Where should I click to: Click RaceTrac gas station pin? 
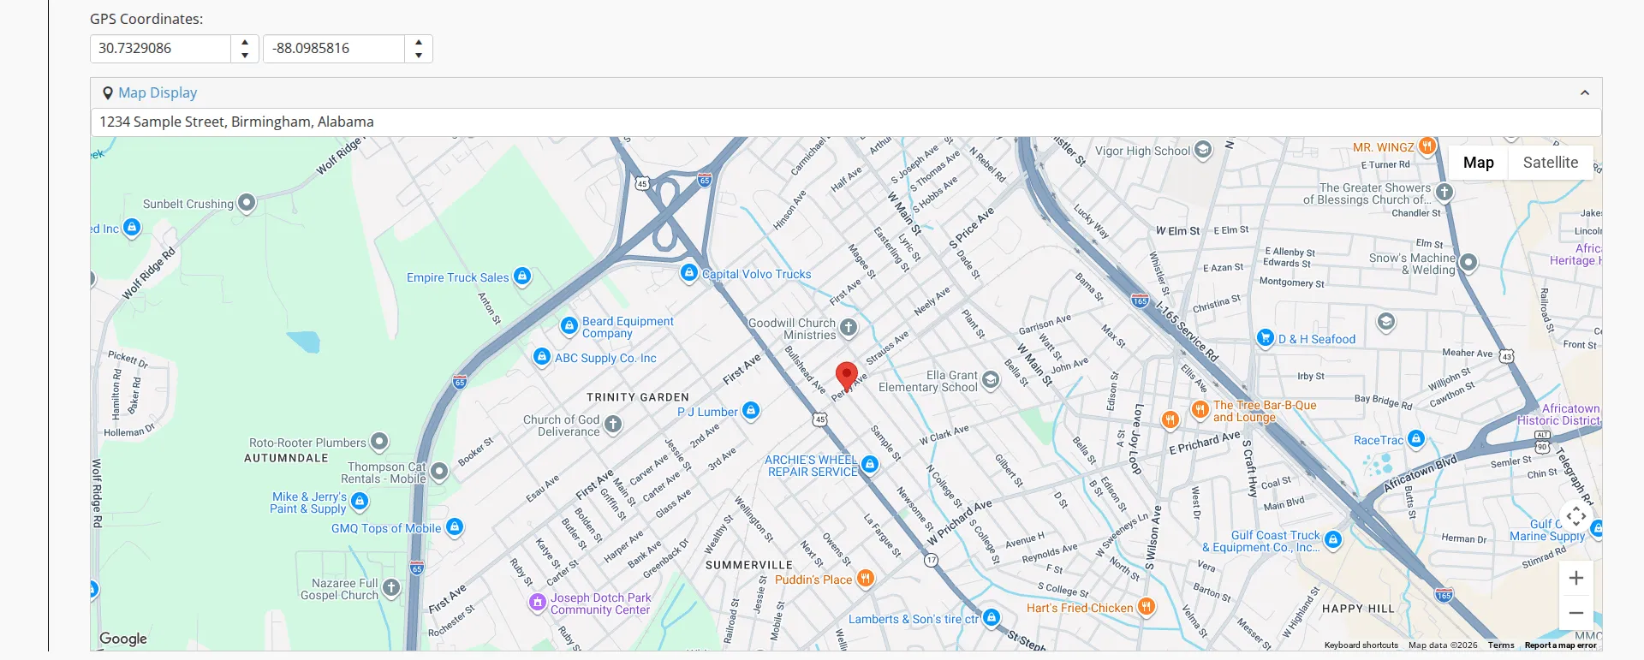coord(1416,438)
